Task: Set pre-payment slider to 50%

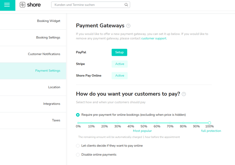Action: tap(144, 123)
